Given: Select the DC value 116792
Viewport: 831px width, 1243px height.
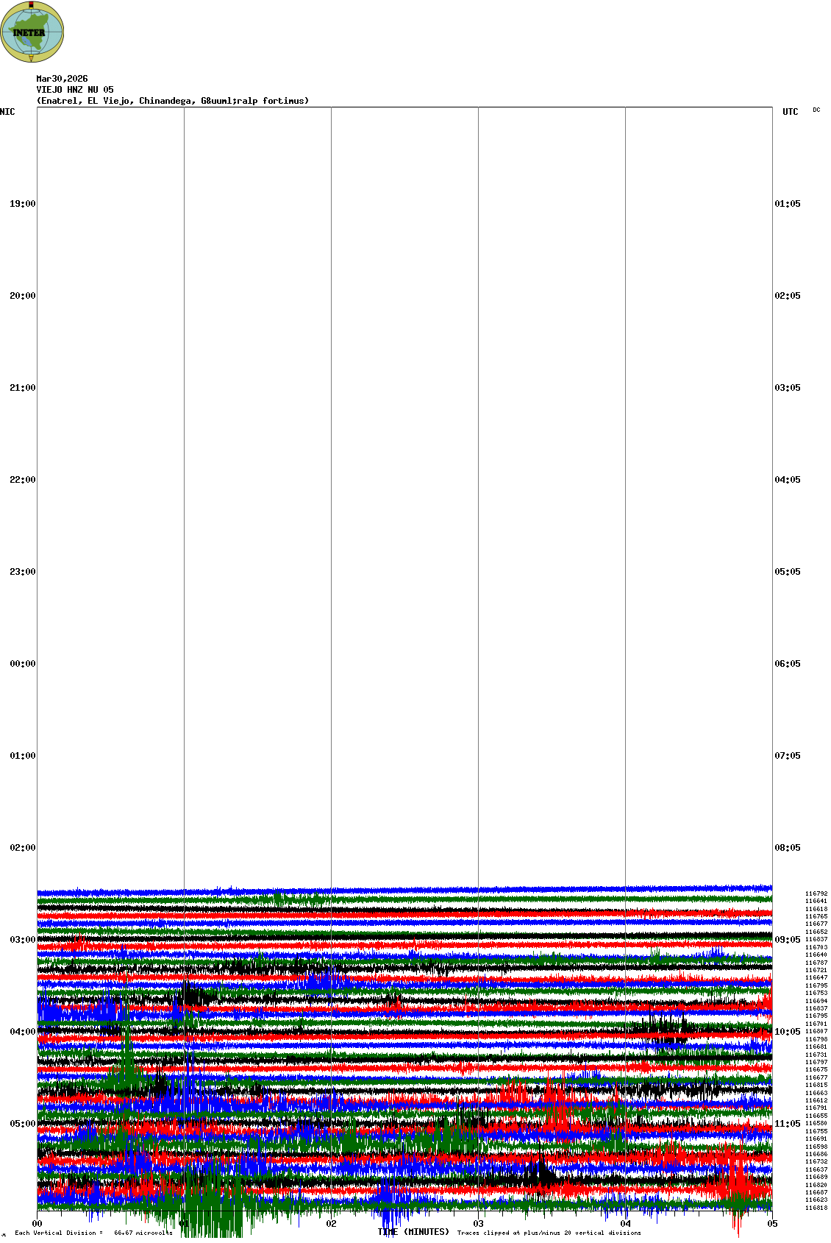Looking at the screenshot, I should tap(816, 893).
